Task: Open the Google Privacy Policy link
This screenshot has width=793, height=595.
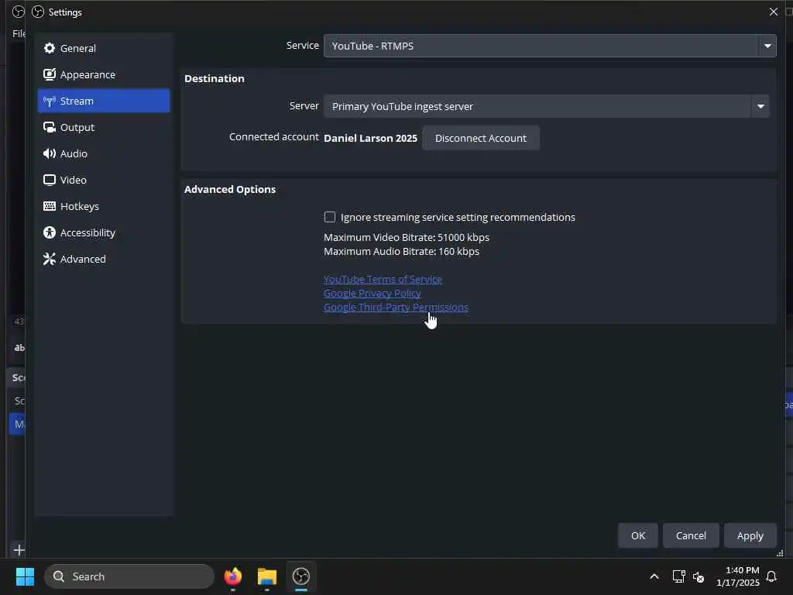Action: point(372,294)
